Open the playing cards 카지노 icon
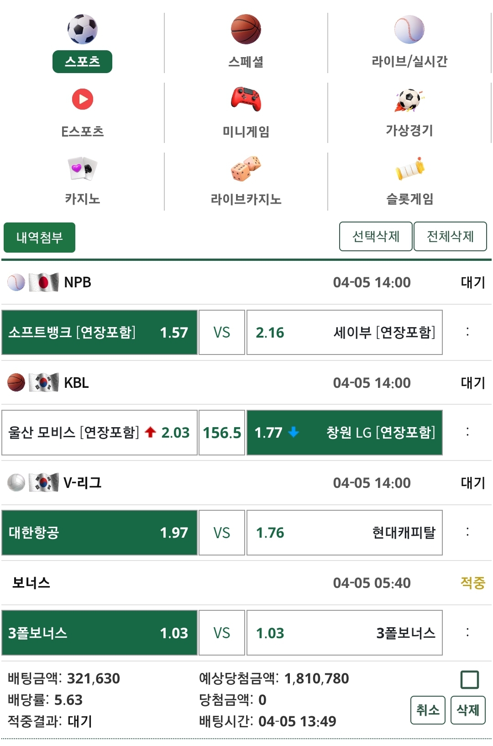Screen dimensions: 493x746 tap(82, 169)
